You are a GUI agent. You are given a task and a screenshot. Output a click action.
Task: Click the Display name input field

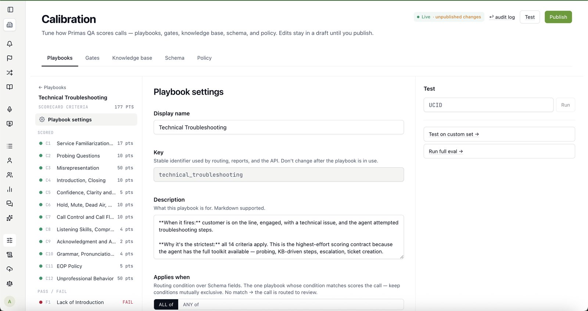pyautogui.click(x=279, y=127)
